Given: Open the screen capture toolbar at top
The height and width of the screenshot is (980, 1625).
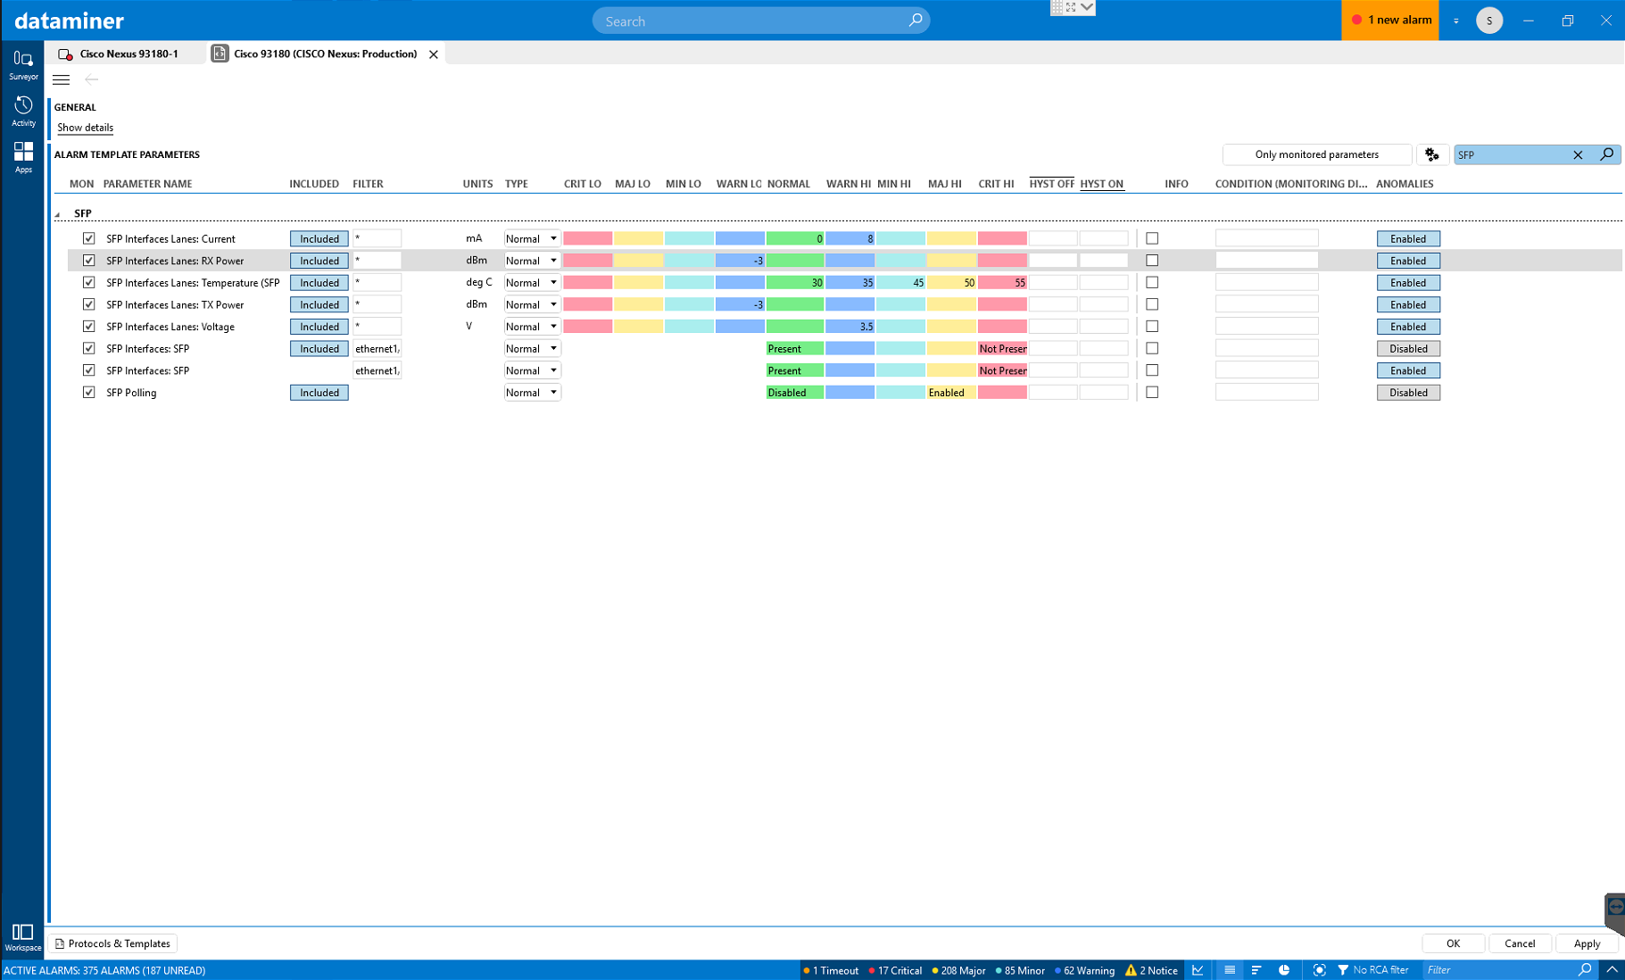Looking at the screenshot, I should pyautogui.click(x=1072, y=7).
